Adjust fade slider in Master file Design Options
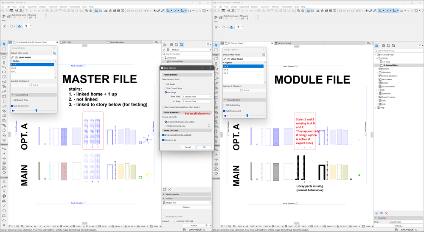The width and height of the screenshot is (424, 232). coord(37,110)
